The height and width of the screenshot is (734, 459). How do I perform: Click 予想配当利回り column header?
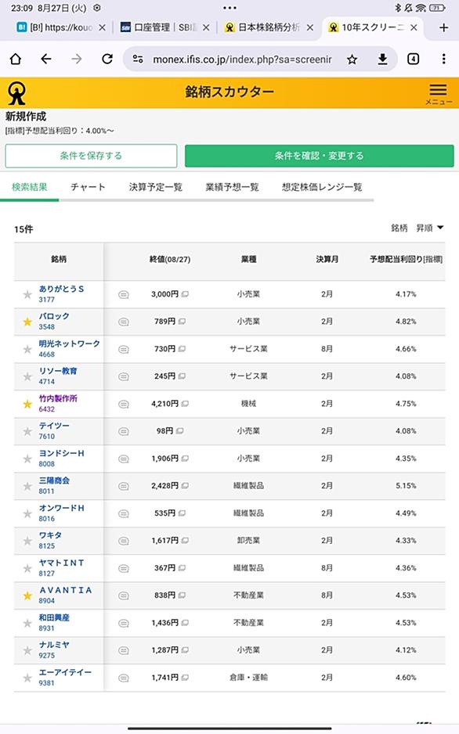point(406,259)
